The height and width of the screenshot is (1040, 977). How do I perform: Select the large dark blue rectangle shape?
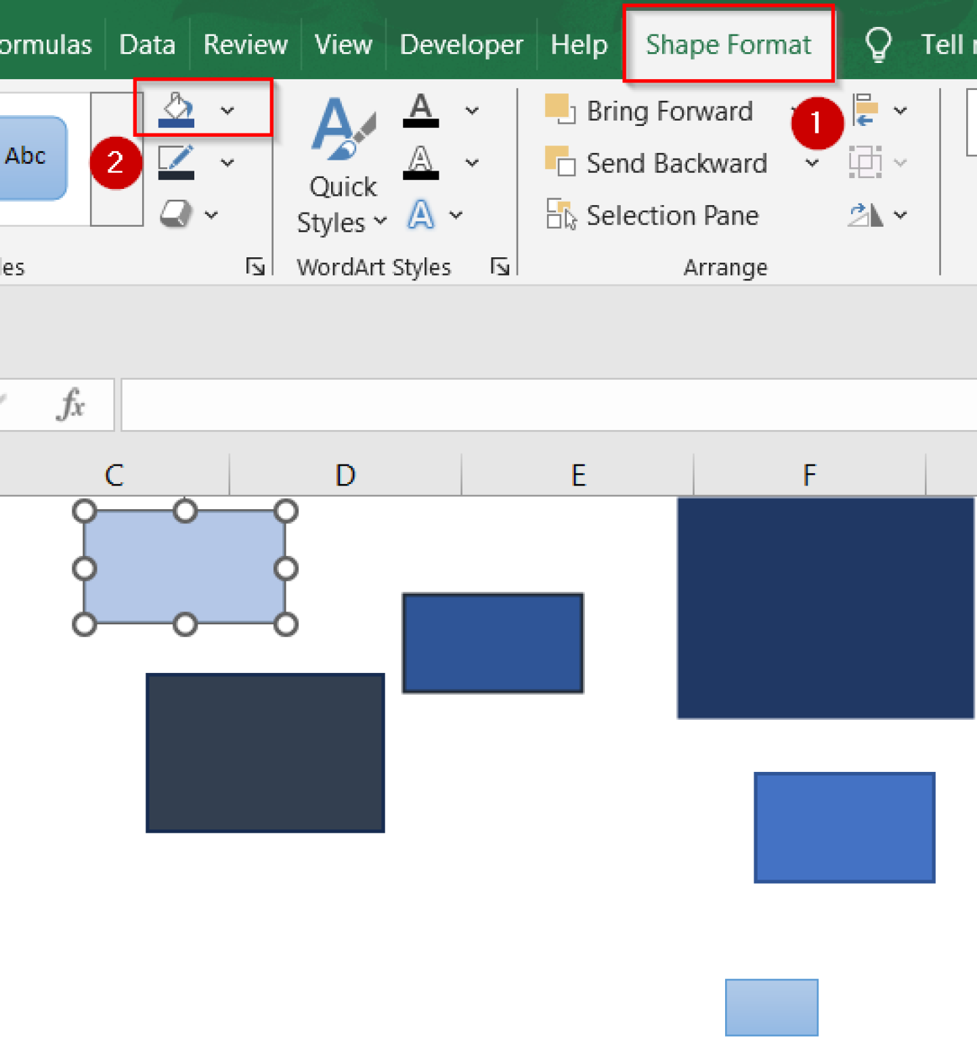825,606
